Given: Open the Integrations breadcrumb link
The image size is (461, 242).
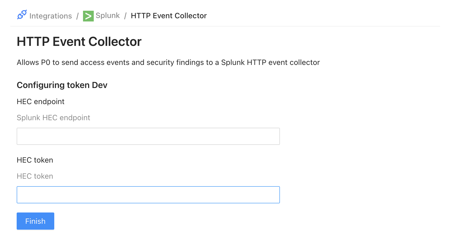Looking at the screenshot, I should [51, 16].
